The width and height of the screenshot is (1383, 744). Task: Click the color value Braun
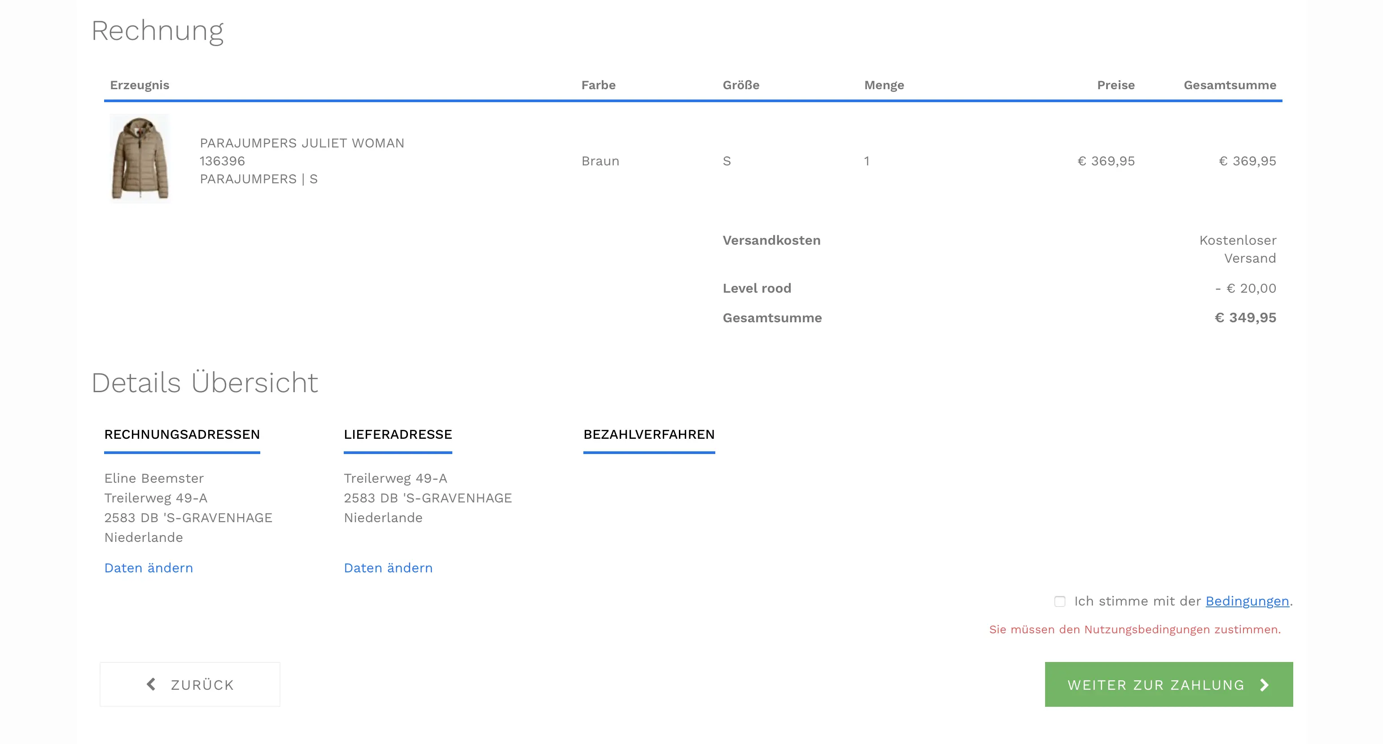(600, 161)
